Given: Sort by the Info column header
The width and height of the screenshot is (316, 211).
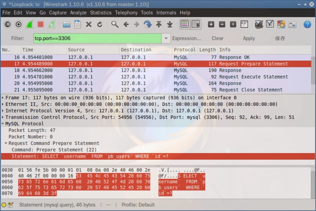Looking at the screenshot, I should (x=265, y=50).
